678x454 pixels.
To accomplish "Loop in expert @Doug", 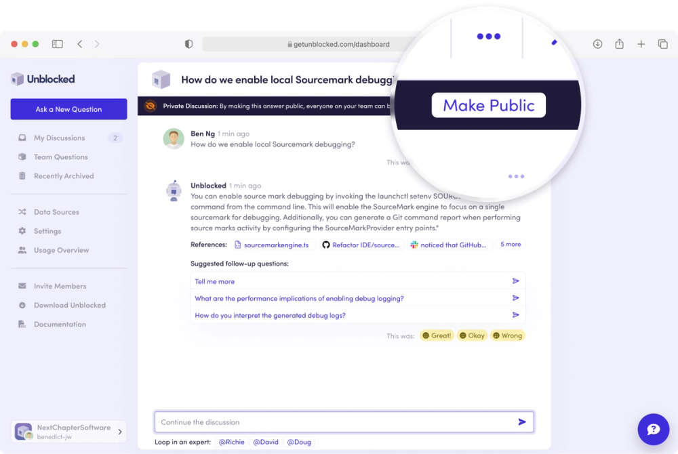I will pyautogui.click(x=299, y=442).
